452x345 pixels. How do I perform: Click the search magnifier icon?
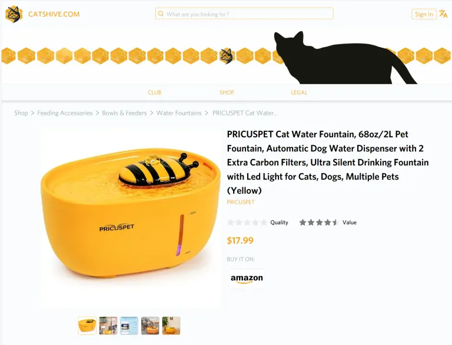[161, 14]
